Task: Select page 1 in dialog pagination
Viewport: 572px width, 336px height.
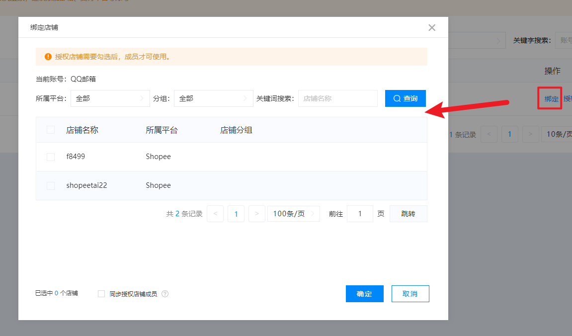Action: pyautogui.click(x=236, y=214)
